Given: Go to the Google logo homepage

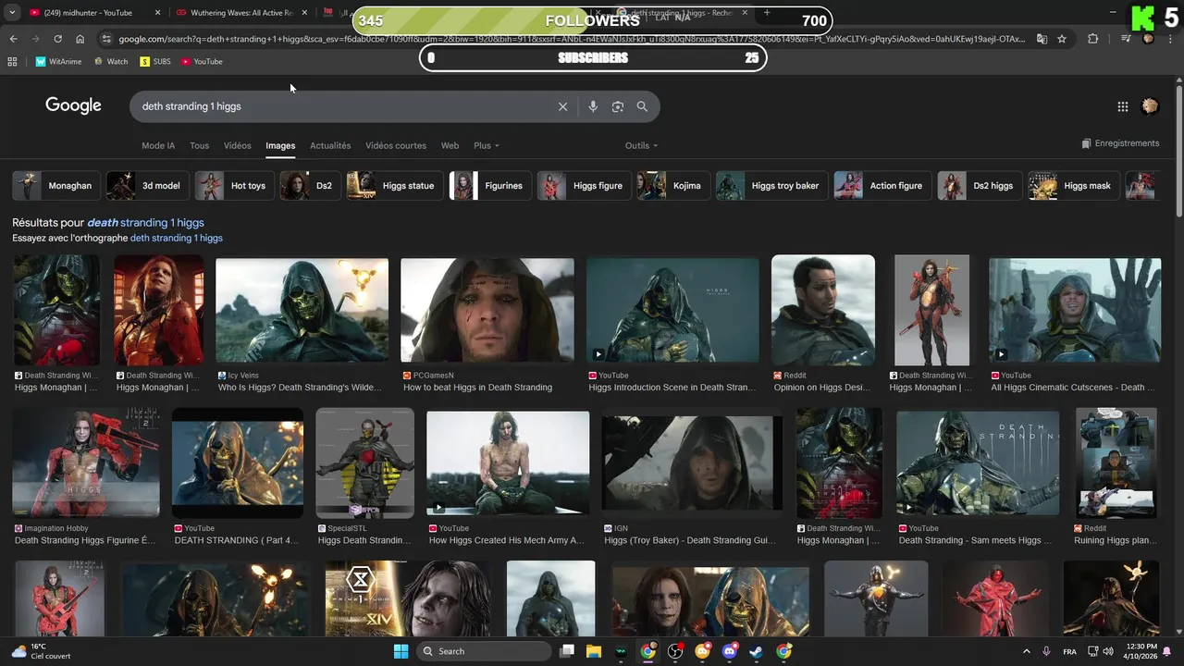Looking at the screenshot, I should (x=73, y=105).
